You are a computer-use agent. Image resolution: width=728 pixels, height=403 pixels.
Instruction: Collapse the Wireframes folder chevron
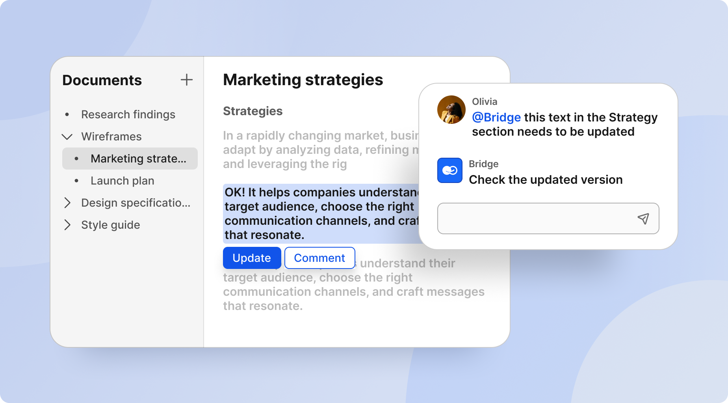pyautogui.click(x=67, y=137)
